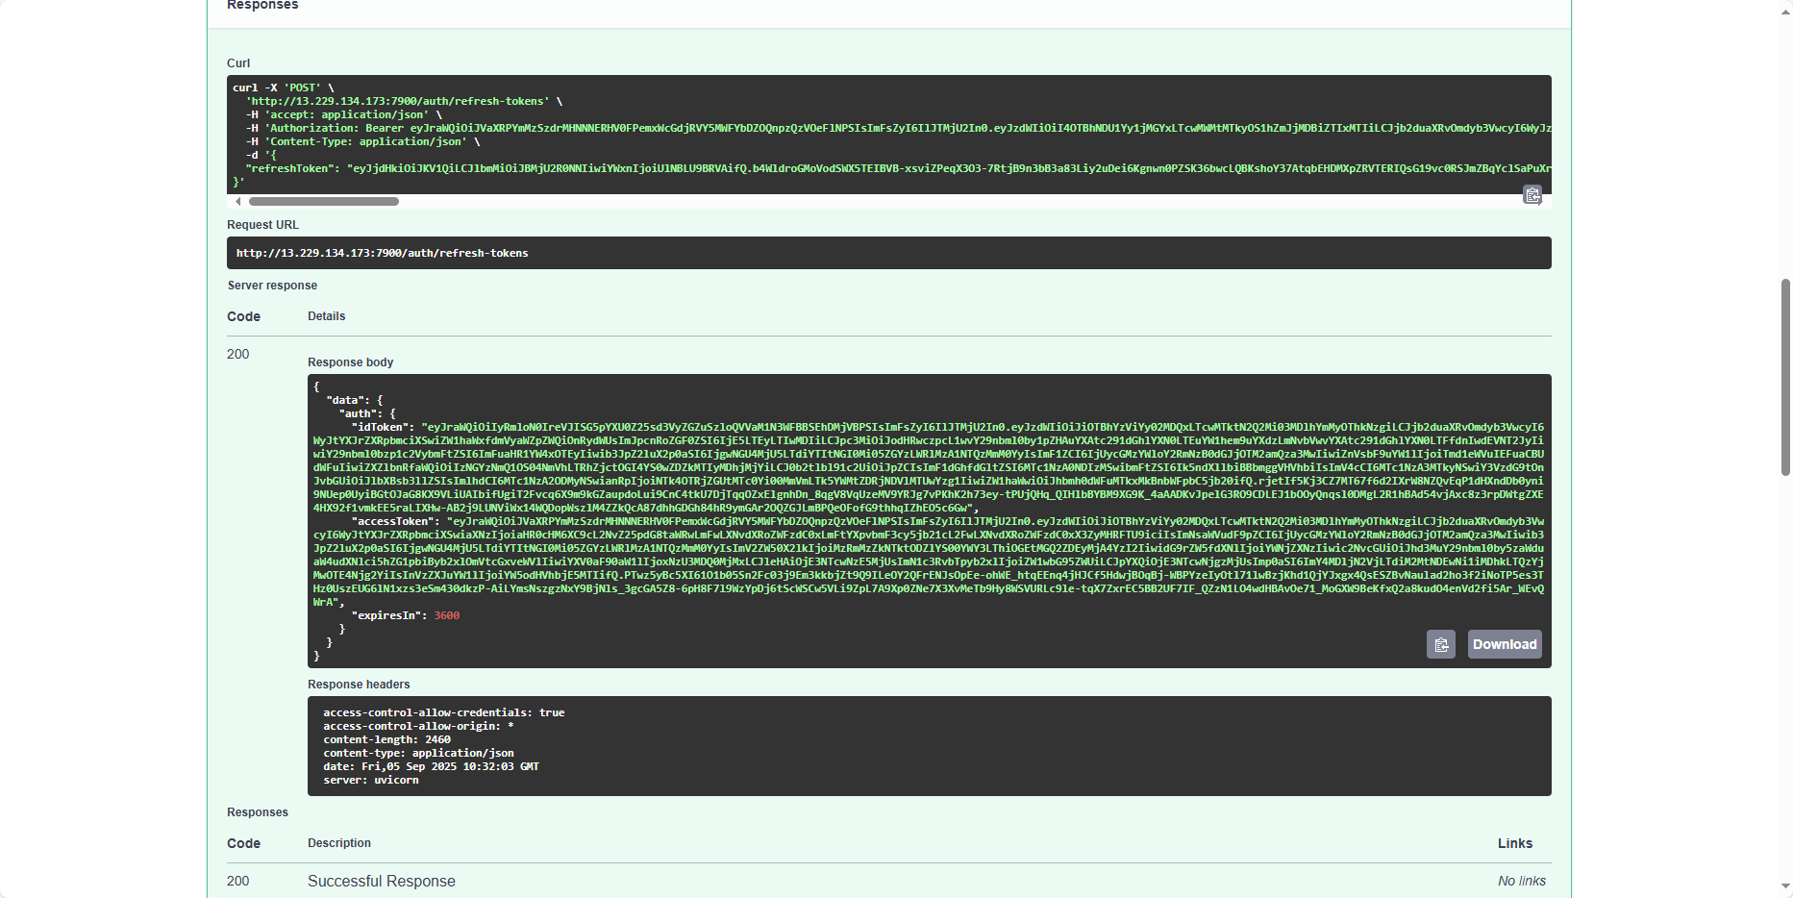
Task: Click the page's vertical scrollbar thumb
Action: pos(1785,375)
